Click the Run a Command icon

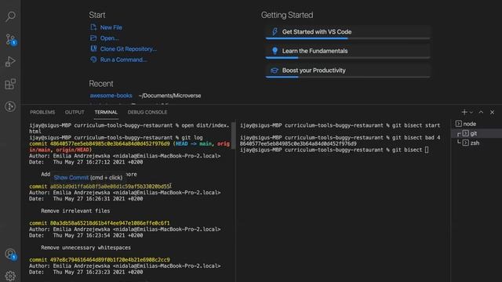click(93, 60)
